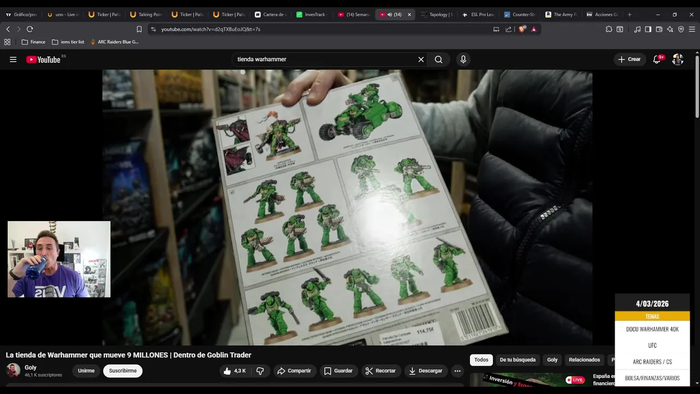
Task: Go to the YouTube home logo
Action: [x=43, y=60]
